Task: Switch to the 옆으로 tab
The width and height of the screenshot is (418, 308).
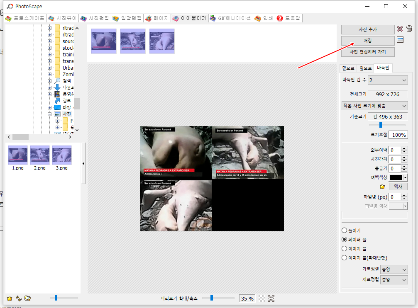Action: coord(365,68)
